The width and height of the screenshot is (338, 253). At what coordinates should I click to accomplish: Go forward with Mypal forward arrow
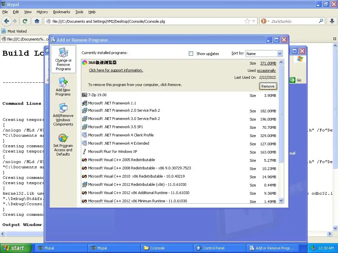click(15, 21)
